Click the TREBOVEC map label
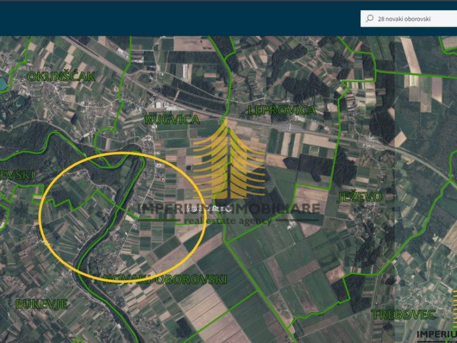 [x=404, y=315]
